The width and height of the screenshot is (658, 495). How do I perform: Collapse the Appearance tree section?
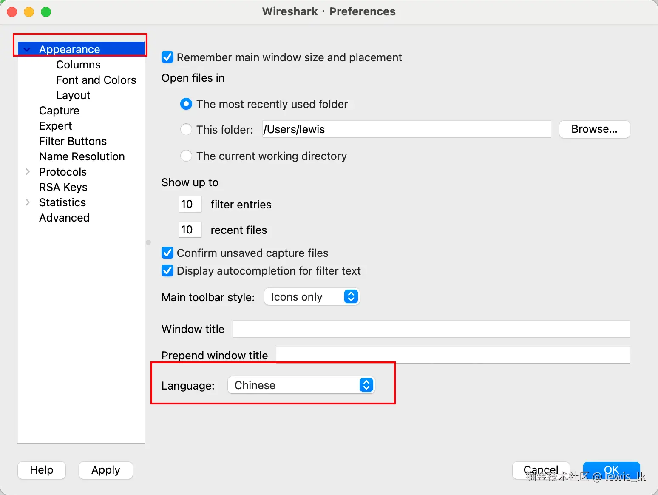pos(27,49)
